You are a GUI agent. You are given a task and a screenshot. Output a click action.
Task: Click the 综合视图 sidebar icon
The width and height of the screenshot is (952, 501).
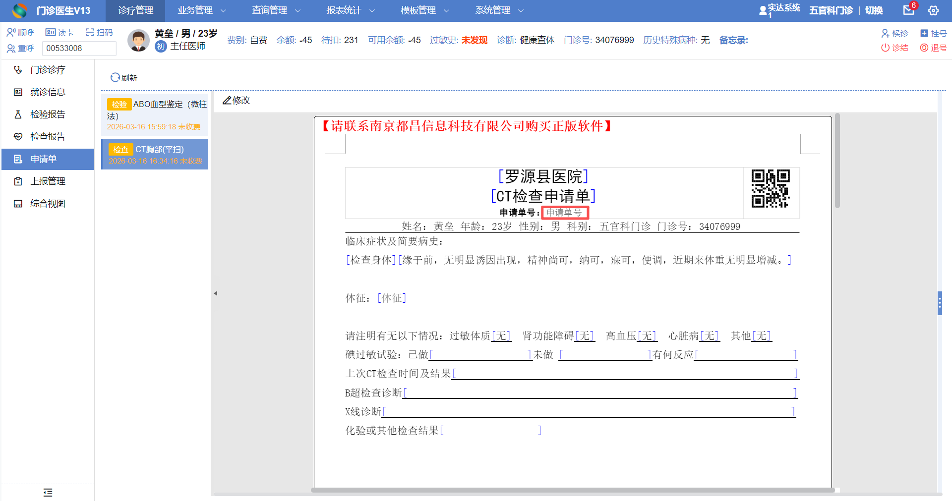(18, 204)
